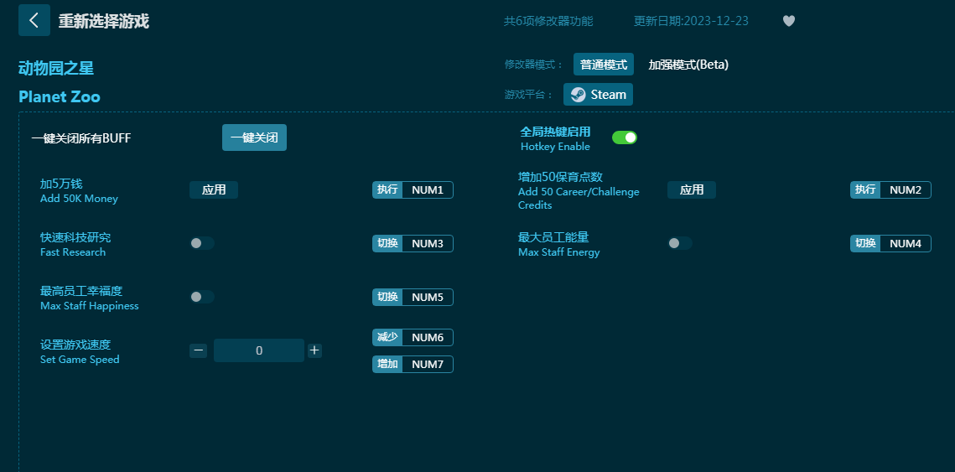955x472 pixels.
Task: Switch to 普通模式 mode
Action: pyautogui.click(x=604, y=65)
